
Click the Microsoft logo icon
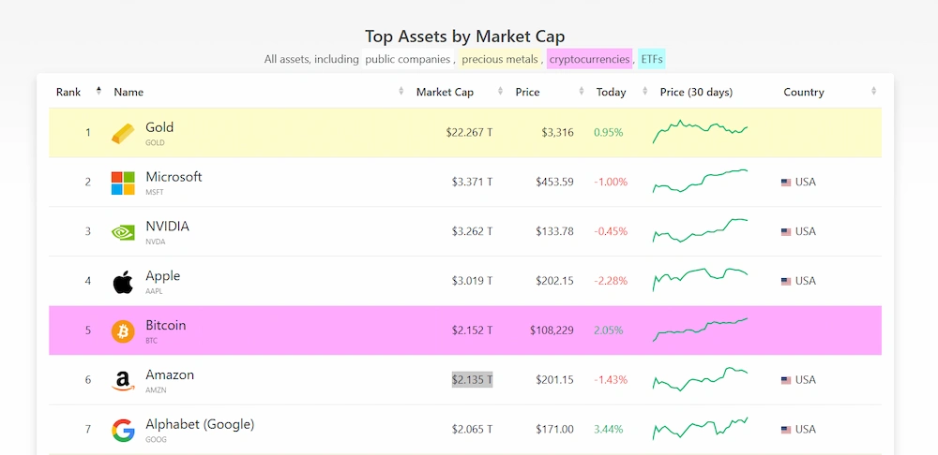pyautogui.click(x=123, y=183)
